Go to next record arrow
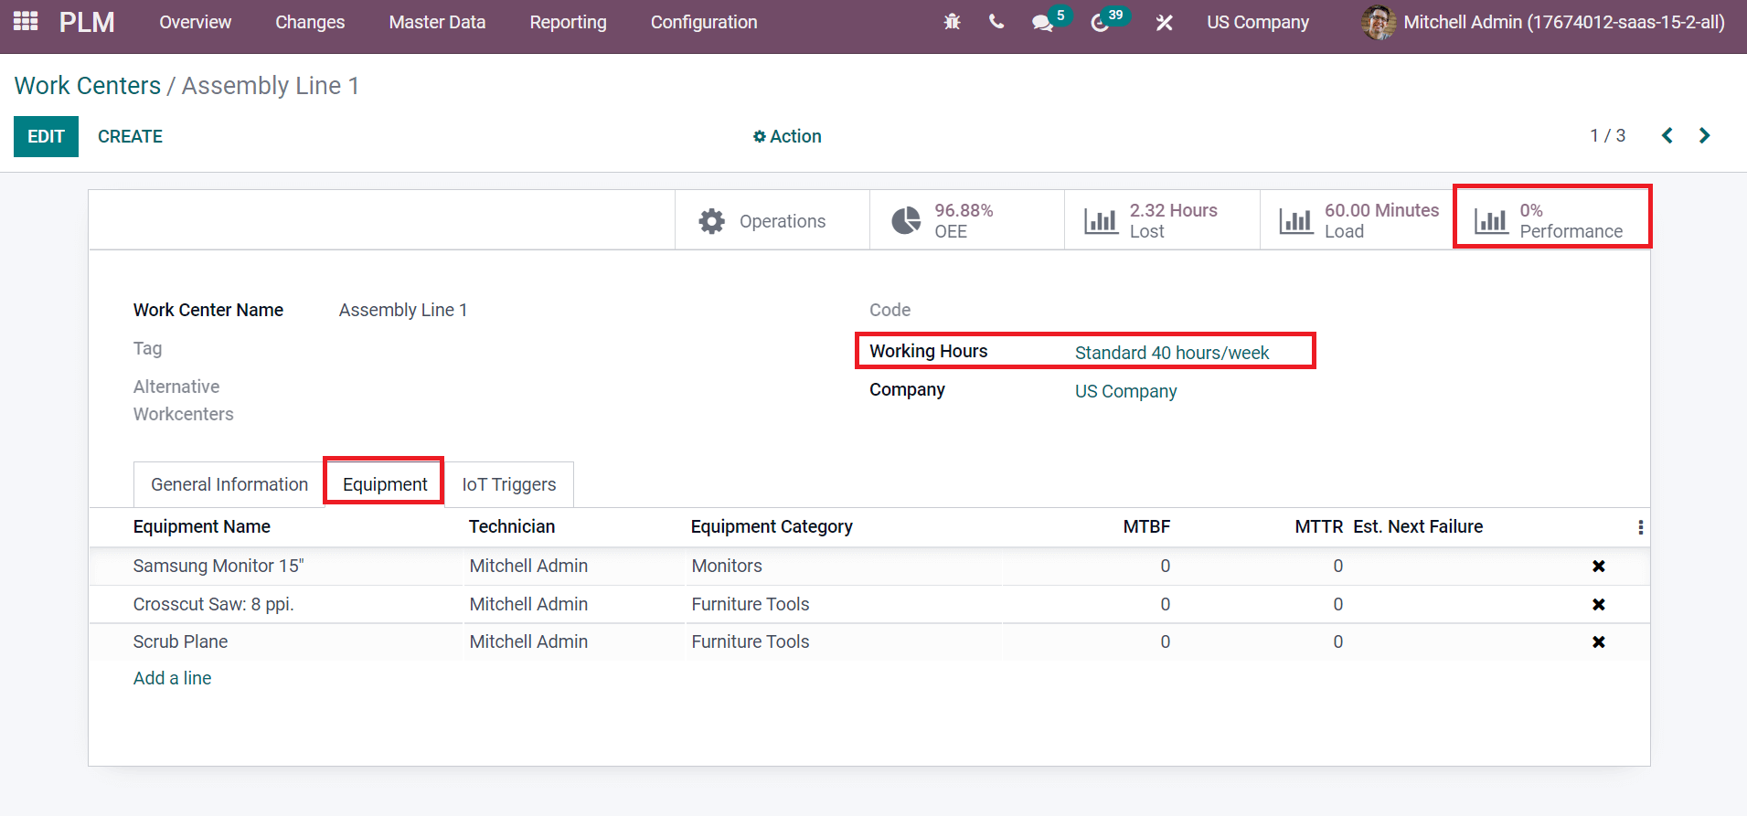This screenshot has height=816, width=1747. click(x=1704, y=135)
